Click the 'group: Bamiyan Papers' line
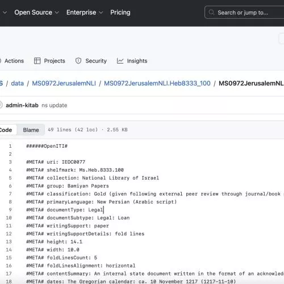Screen dimensions: 284x284 68,186
